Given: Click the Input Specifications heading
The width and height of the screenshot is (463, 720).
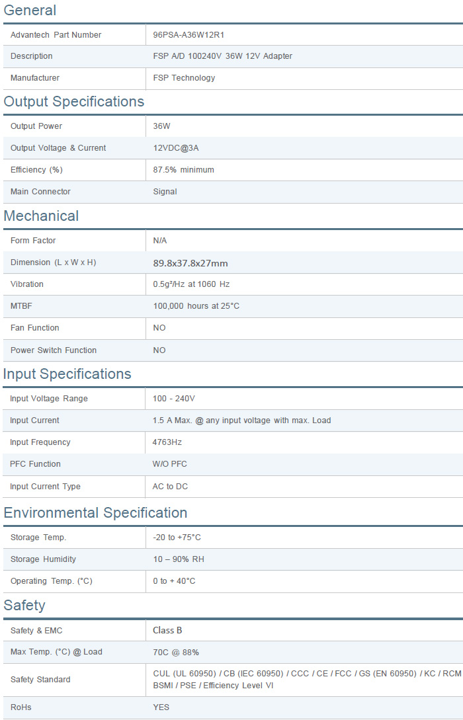Looking at the screenshot, I should (67, 374).
